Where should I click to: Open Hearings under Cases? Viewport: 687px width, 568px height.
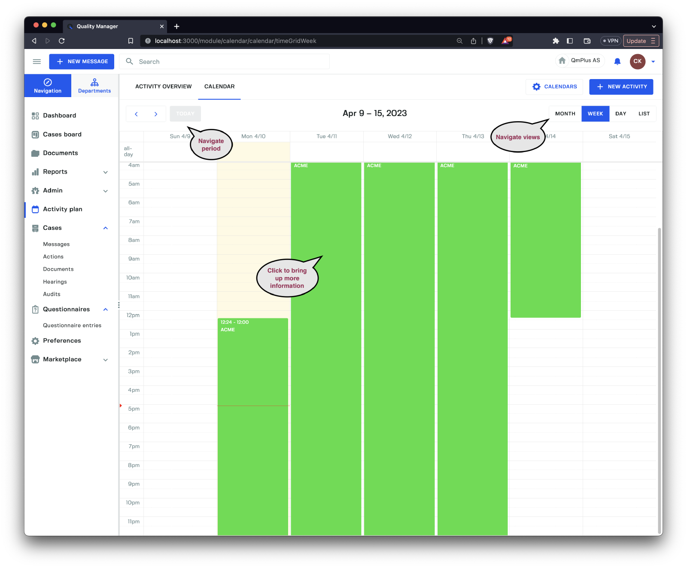coord(55,282)
